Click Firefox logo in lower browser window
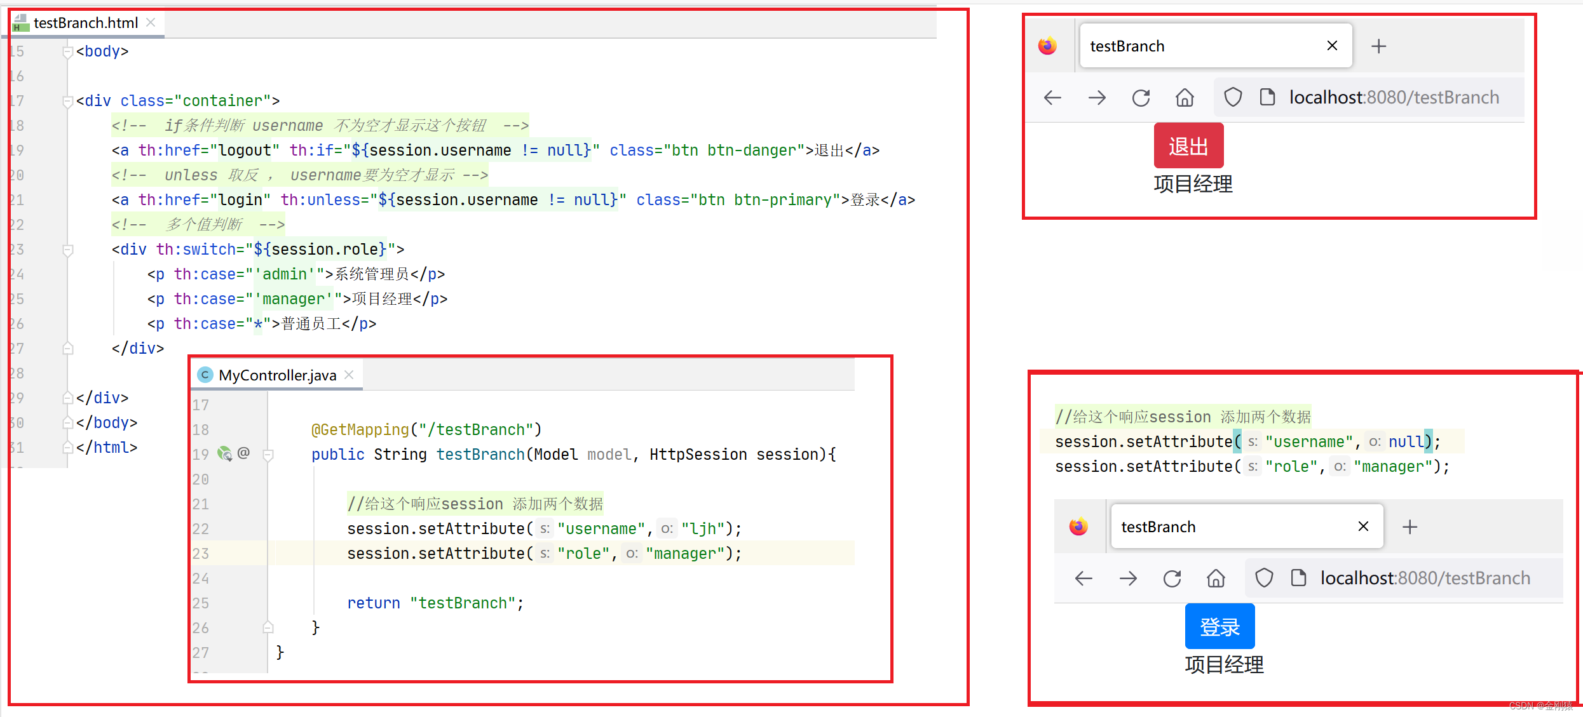This screenshot has width=1583, height=717. pos(1078,526)
